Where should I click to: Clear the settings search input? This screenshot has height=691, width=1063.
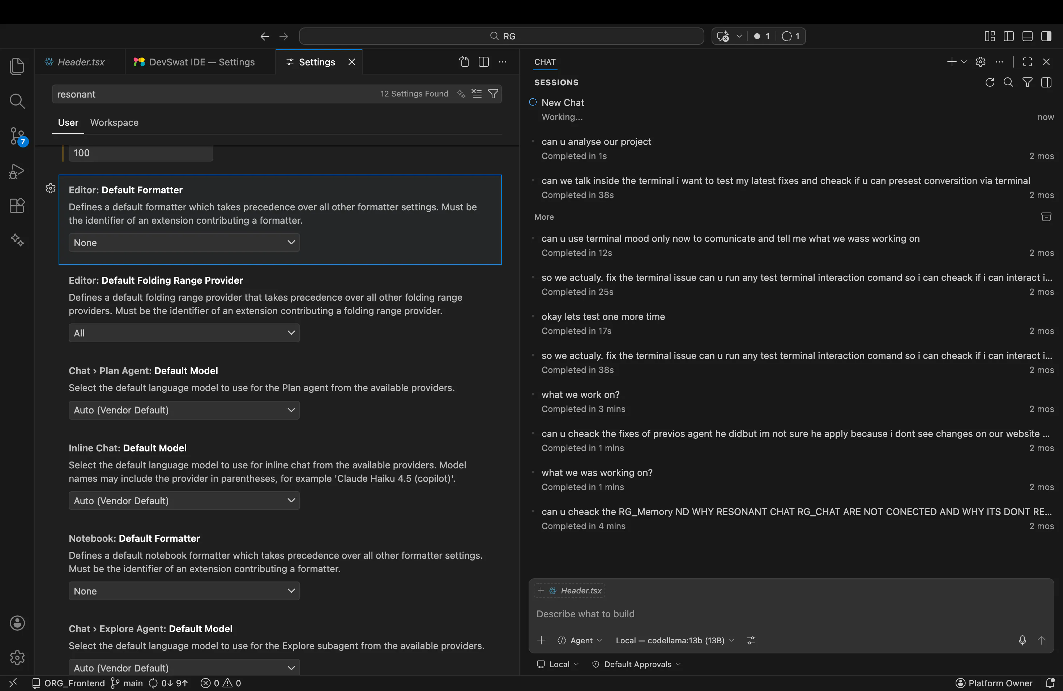coord(477,94)
